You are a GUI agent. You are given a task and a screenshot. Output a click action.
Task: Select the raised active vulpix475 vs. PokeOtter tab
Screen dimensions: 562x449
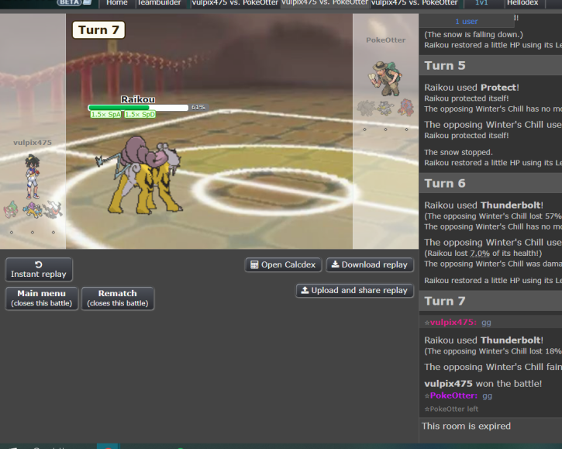pos(325,3)
